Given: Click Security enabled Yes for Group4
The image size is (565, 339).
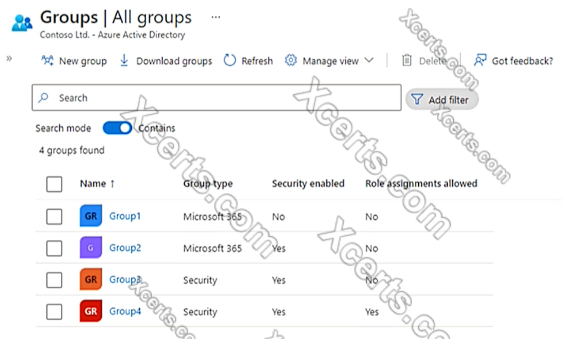Looking at the screenshot, I should 279,311.
